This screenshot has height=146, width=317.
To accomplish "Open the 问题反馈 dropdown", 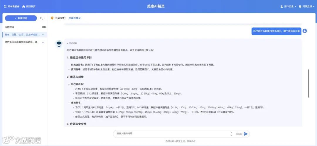I will pyautogui.click(x=307, y=6).
